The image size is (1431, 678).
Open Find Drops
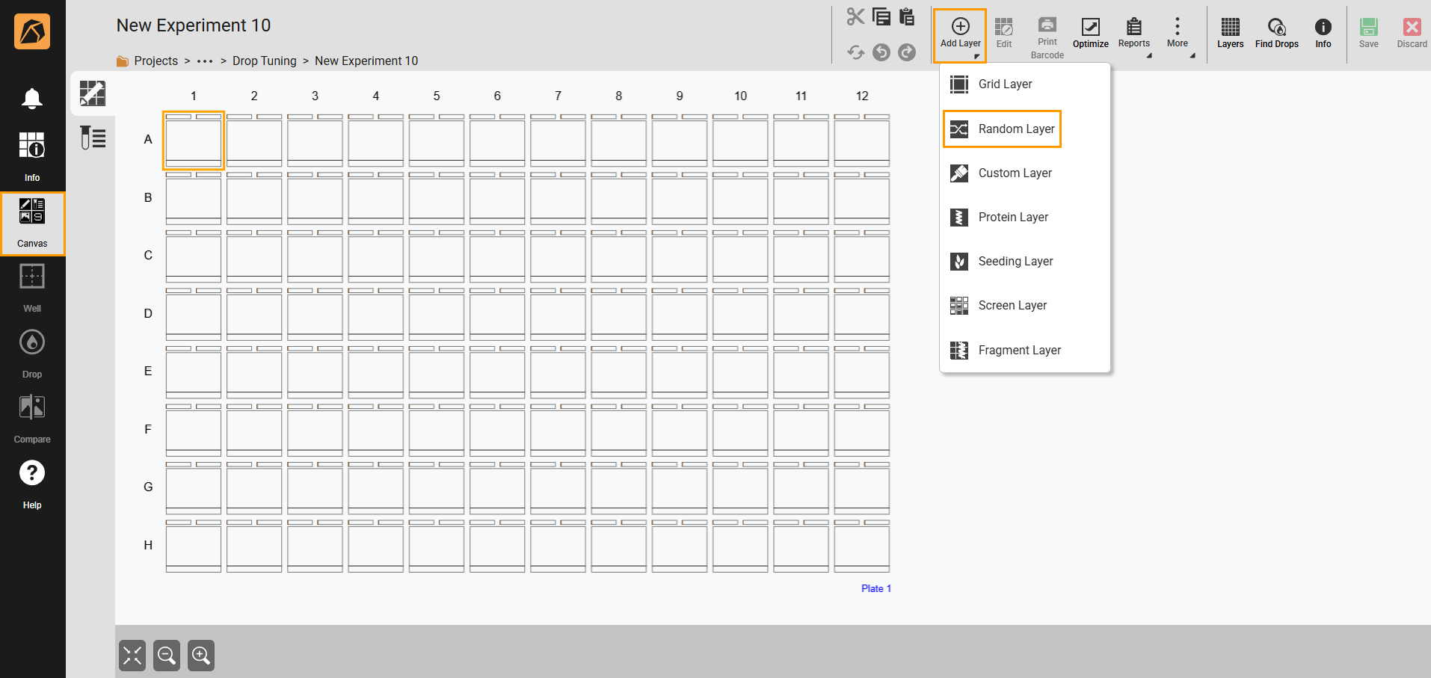[x=1275, y=32]
